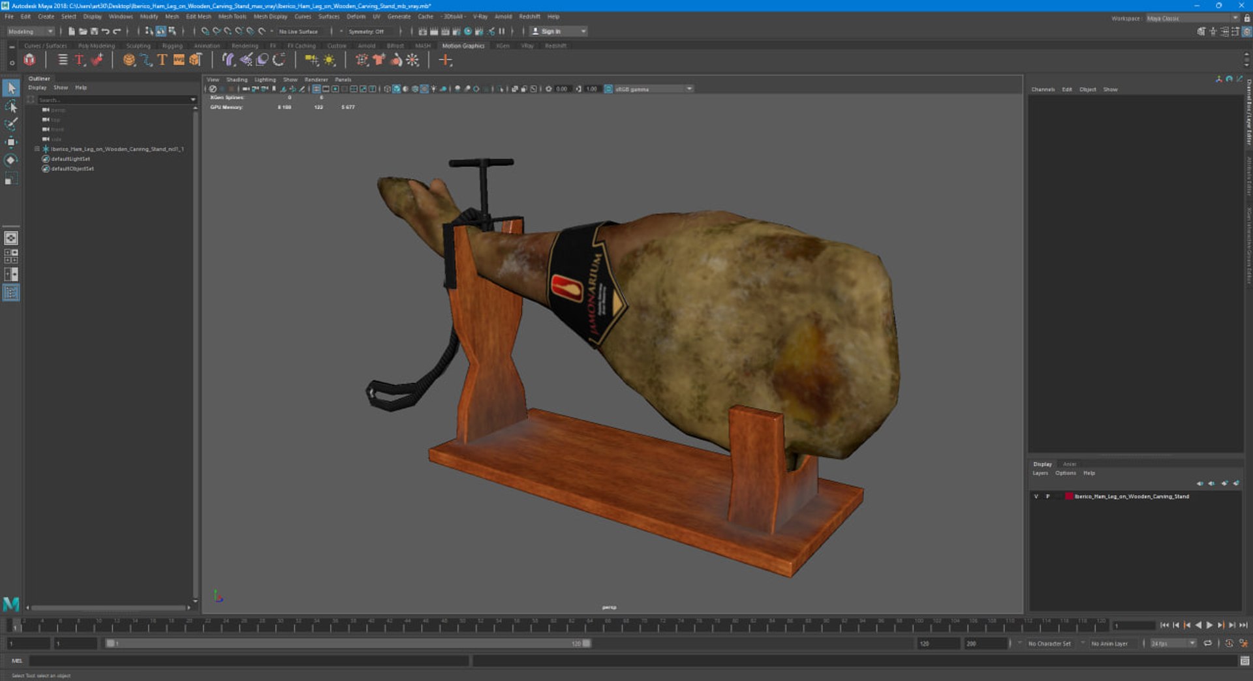
Task: Activate the Rotate tool in toolbox
Action: 11,160
